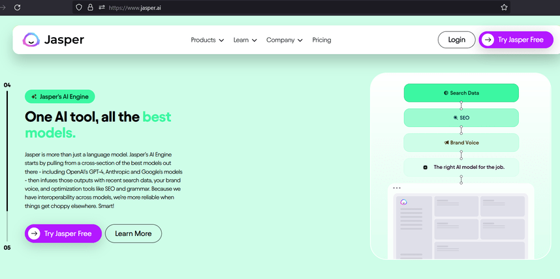
Task: Click Try Jasper Free in the header
Action: tap(516, 40)
